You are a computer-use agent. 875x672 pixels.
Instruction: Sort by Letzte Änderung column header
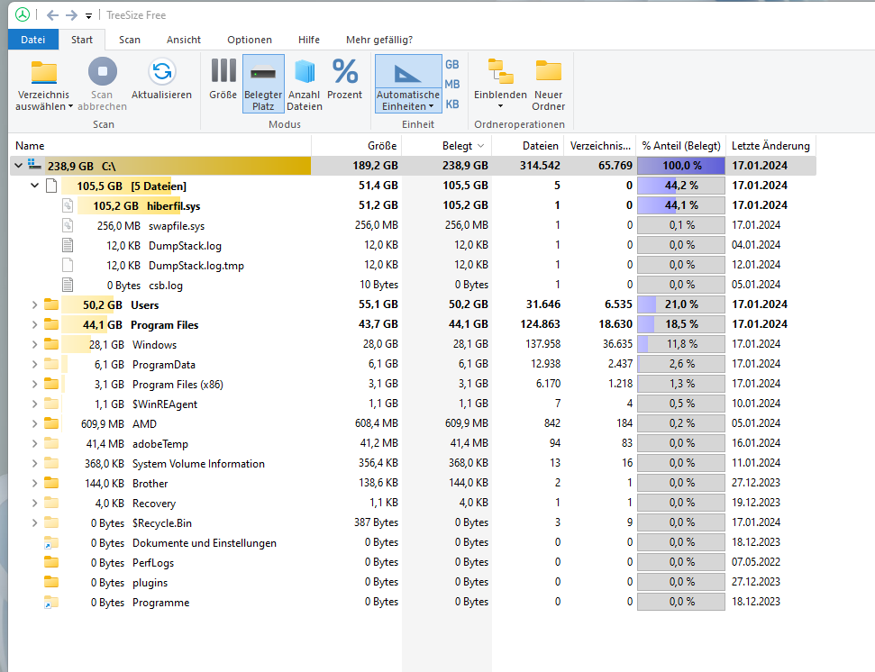(770, 146)
